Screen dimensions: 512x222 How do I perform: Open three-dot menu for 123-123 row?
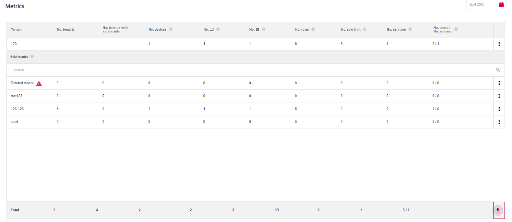point(499,109)
